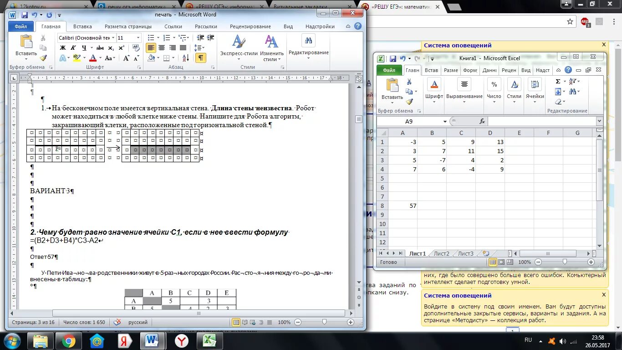The height and width of the screenshot is (350, 622).
Task: Justify paragraph text in Word
Action: point(183,48)
